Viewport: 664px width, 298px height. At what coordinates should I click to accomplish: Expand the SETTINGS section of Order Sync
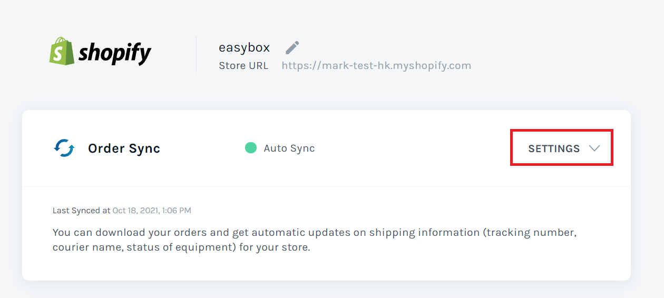(562, 148)
